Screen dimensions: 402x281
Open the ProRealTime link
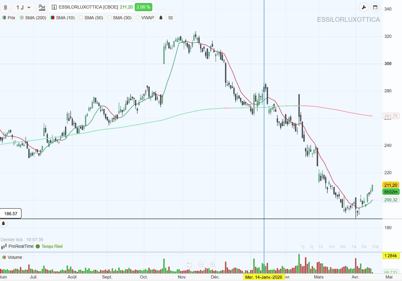[x=21, y=246]
